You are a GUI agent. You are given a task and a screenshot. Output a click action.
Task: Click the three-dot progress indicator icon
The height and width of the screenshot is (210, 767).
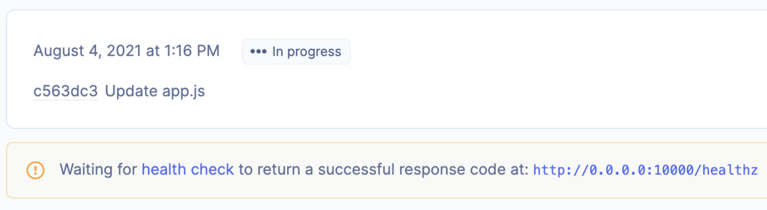258,52
